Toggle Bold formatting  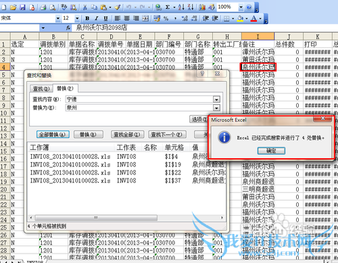[x=87, y=18]
